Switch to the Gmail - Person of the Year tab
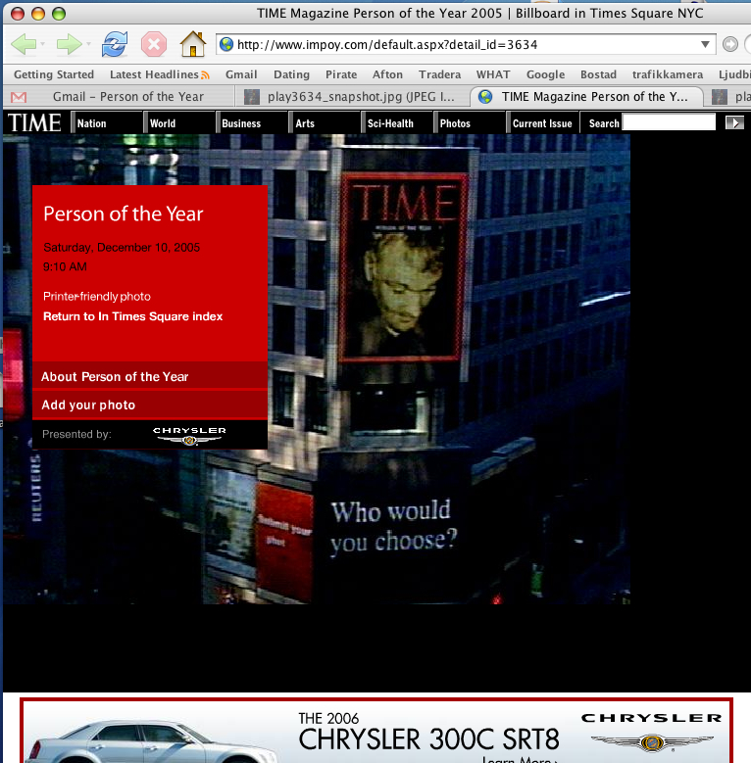Image resolution: width=751 pixels, height=763 pixels. coord(119,97)
